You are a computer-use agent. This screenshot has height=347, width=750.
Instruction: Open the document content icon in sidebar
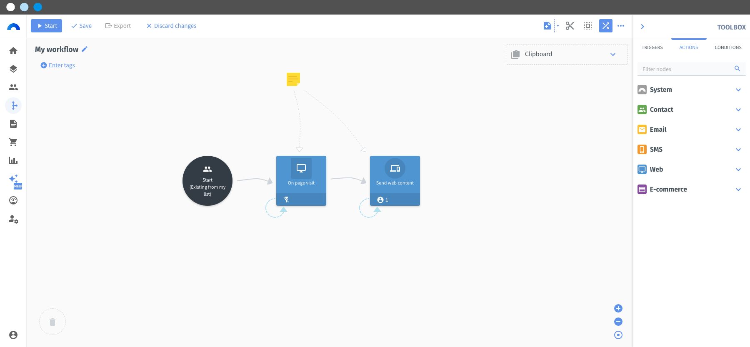coord(13,124)
